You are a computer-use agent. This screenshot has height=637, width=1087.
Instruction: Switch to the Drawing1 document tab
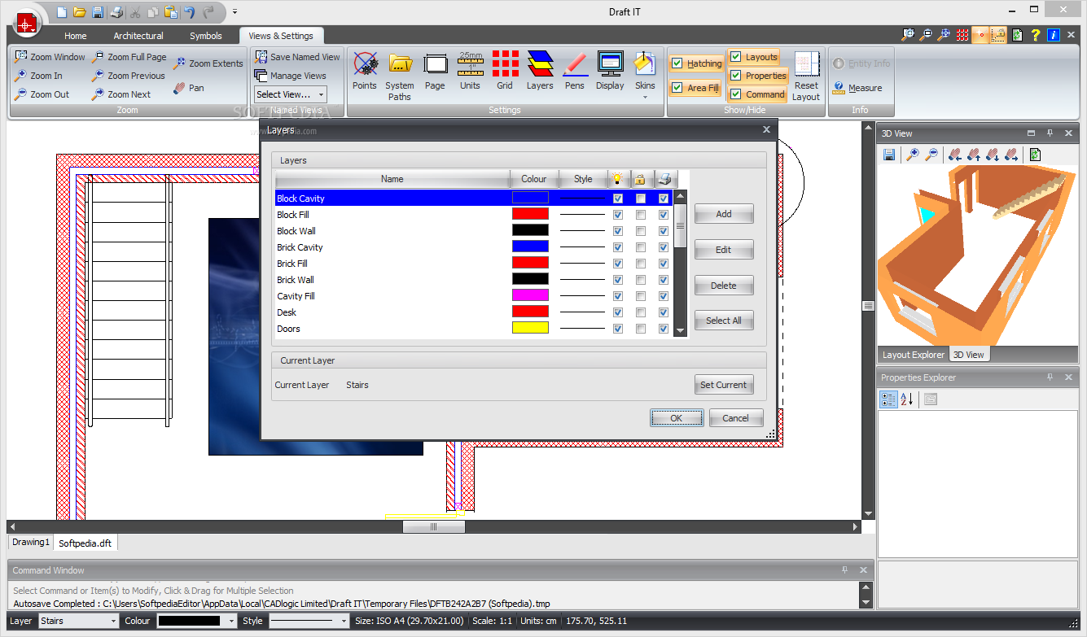point(31,542)
